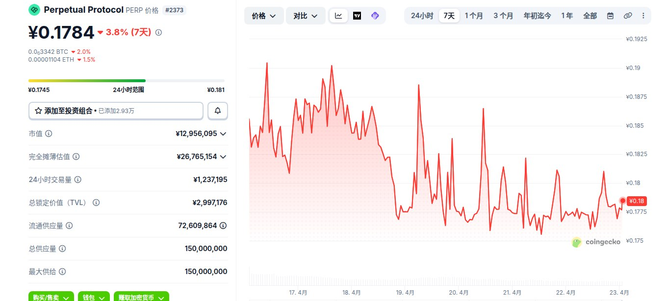Click the bell price alert icon
667x301 pixels.
[218, 111]
